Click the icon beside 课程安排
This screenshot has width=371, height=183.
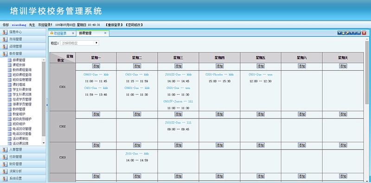pos(9,65)
